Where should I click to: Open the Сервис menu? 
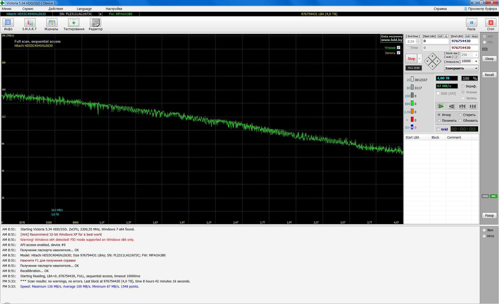tap(28, 9)
